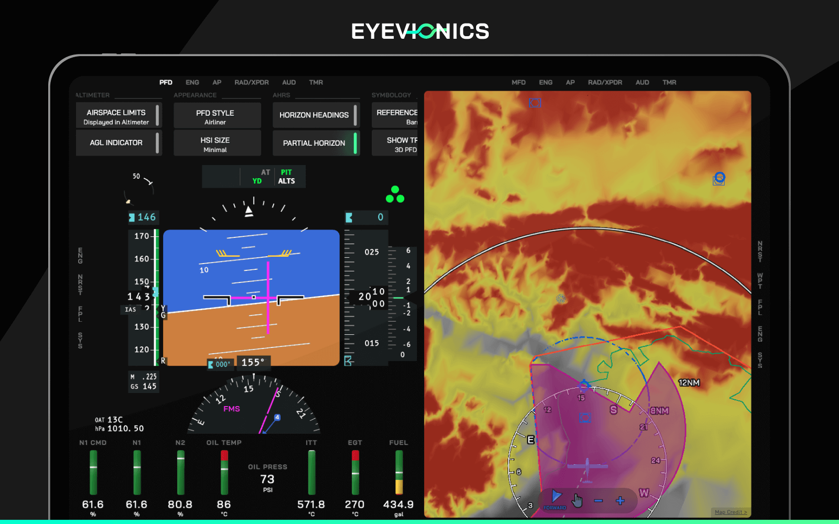The image size is (839, 524).
Task: Tap the PIT mode annunciation
Action: click(286, 172)
